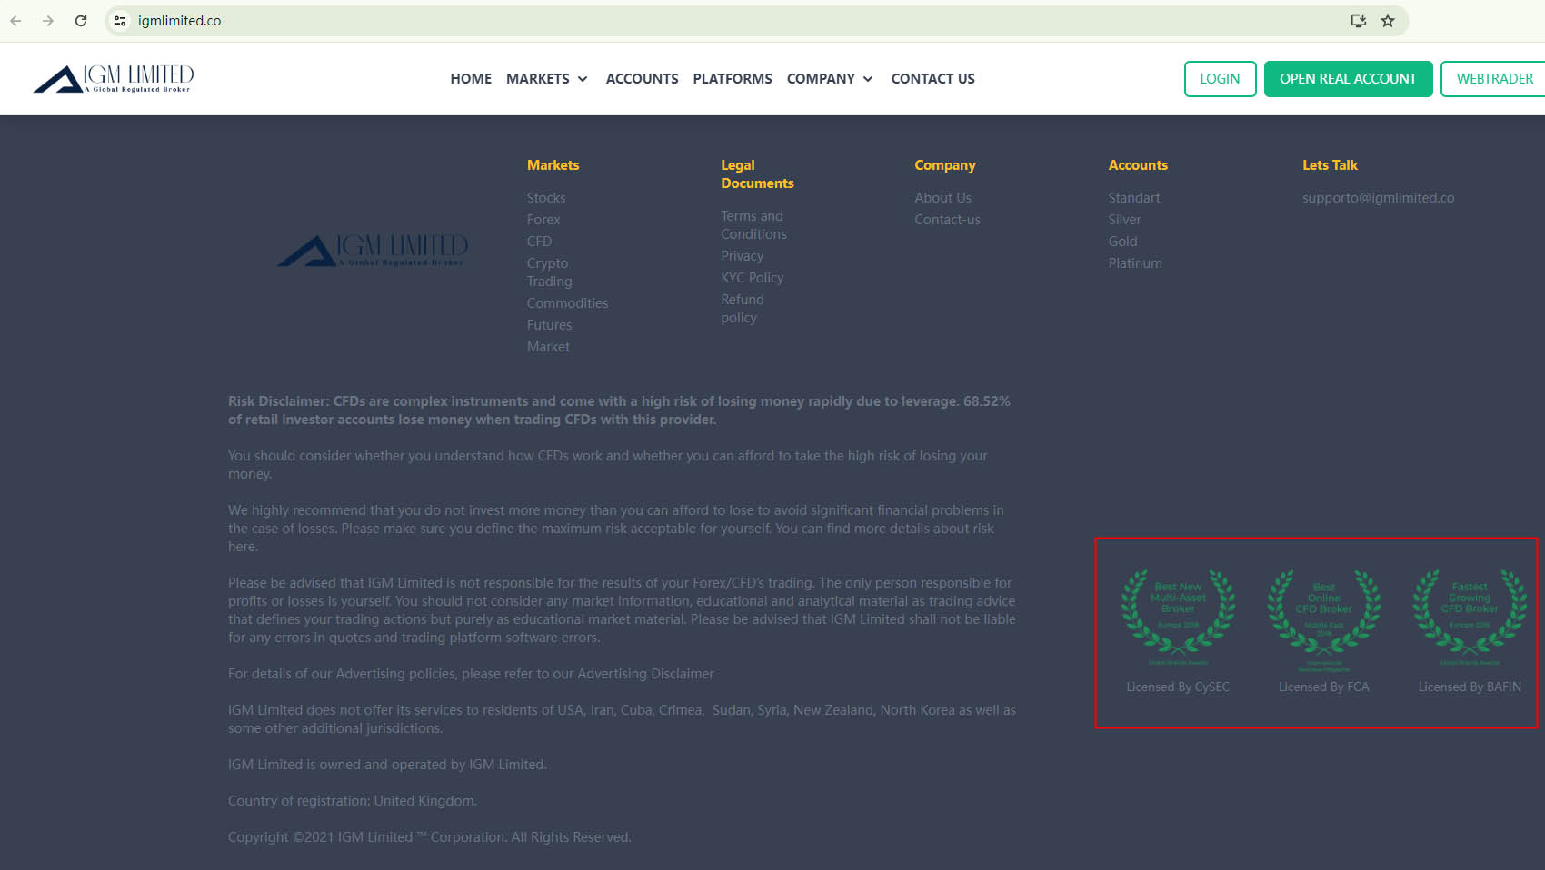This screenshot has width=1545, height=870.
Task: Click Open Real Account button
Action: click(1349, 79)
